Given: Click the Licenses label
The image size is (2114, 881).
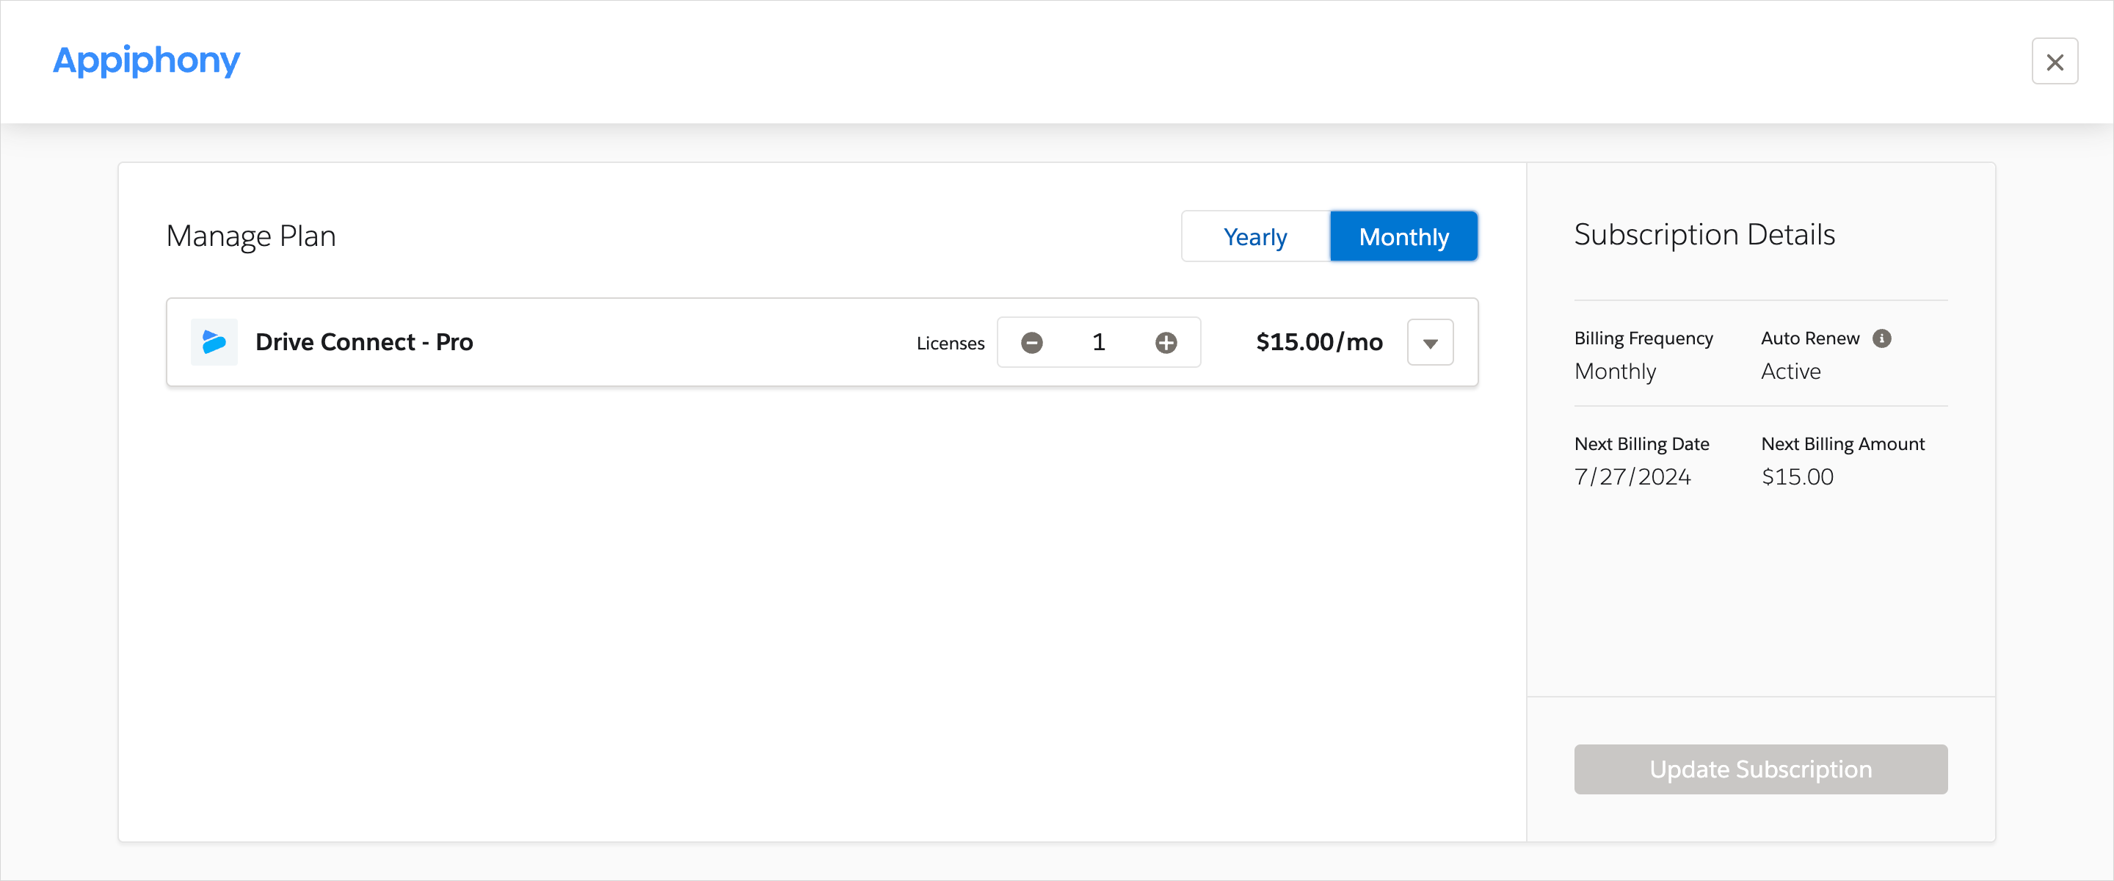Looking at the screenshot, I should (x=951, y=343).
